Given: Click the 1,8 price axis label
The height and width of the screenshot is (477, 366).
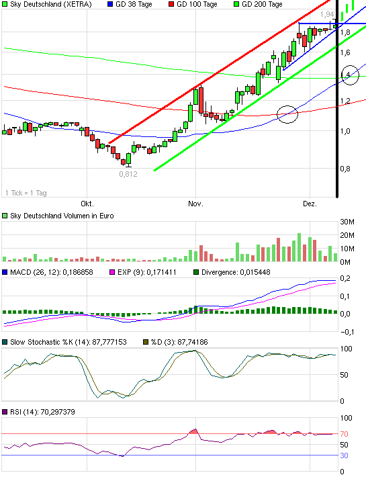Looking at the screenshot, I should point(345,32).
